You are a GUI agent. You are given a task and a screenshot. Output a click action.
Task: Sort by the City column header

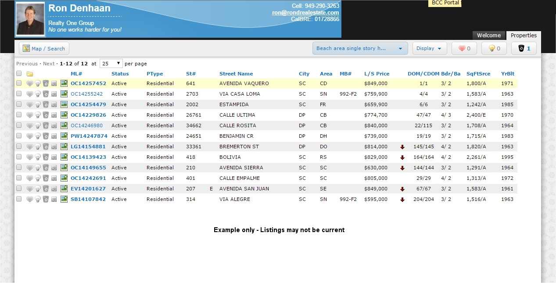point(304,74)
